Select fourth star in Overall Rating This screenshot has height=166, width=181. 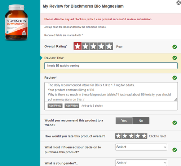click(101, 46)
